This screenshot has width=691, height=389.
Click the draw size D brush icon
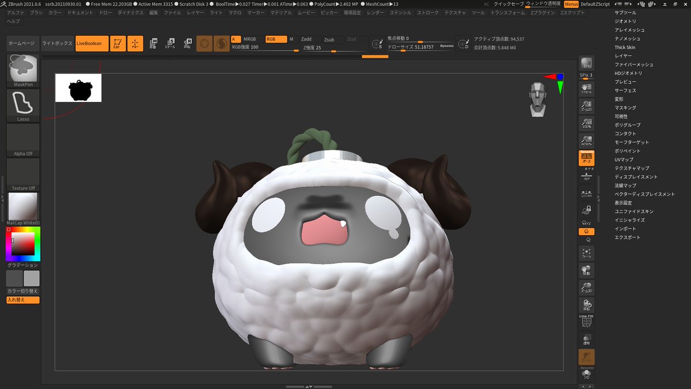tap(463, 43)
